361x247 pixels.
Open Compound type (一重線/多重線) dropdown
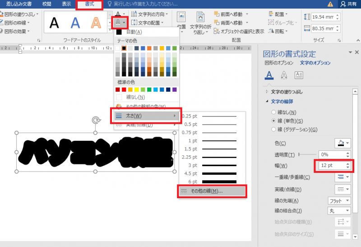tap(342, 177)
